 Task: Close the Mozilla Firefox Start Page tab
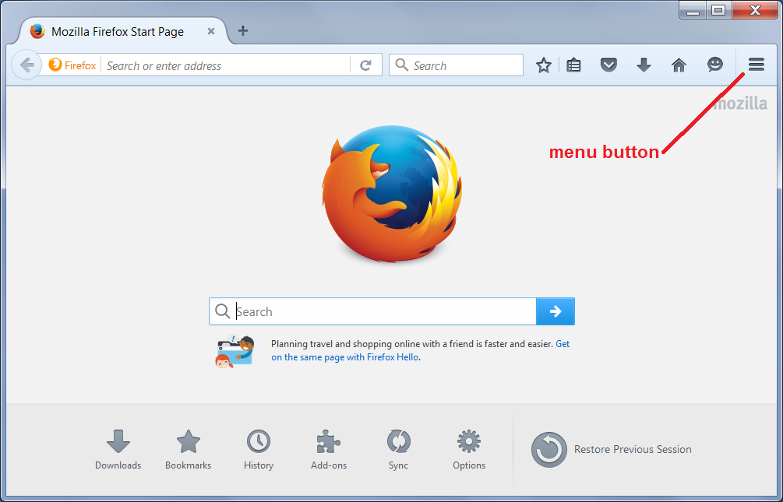(x=210, y=31)
